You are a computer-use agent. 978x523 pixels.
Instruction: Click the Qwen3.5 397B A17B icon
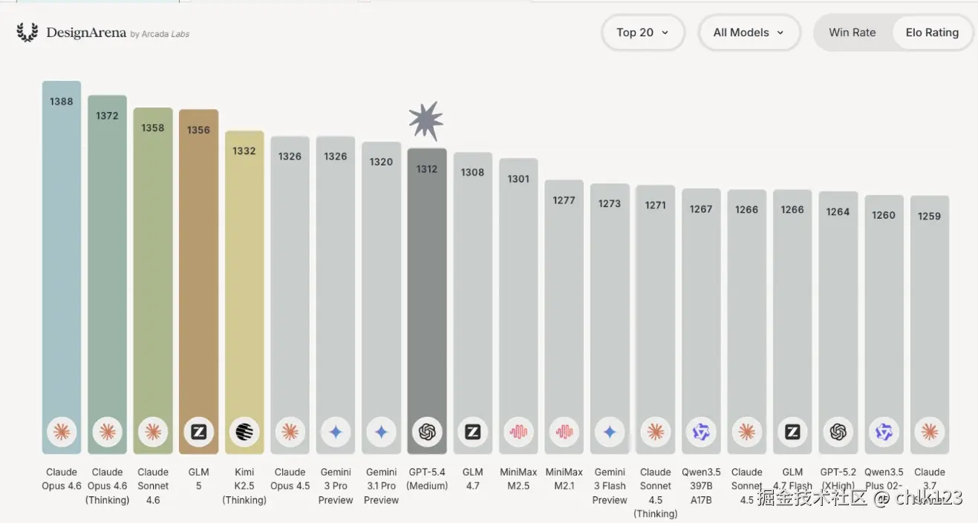[x=701, y=432]
